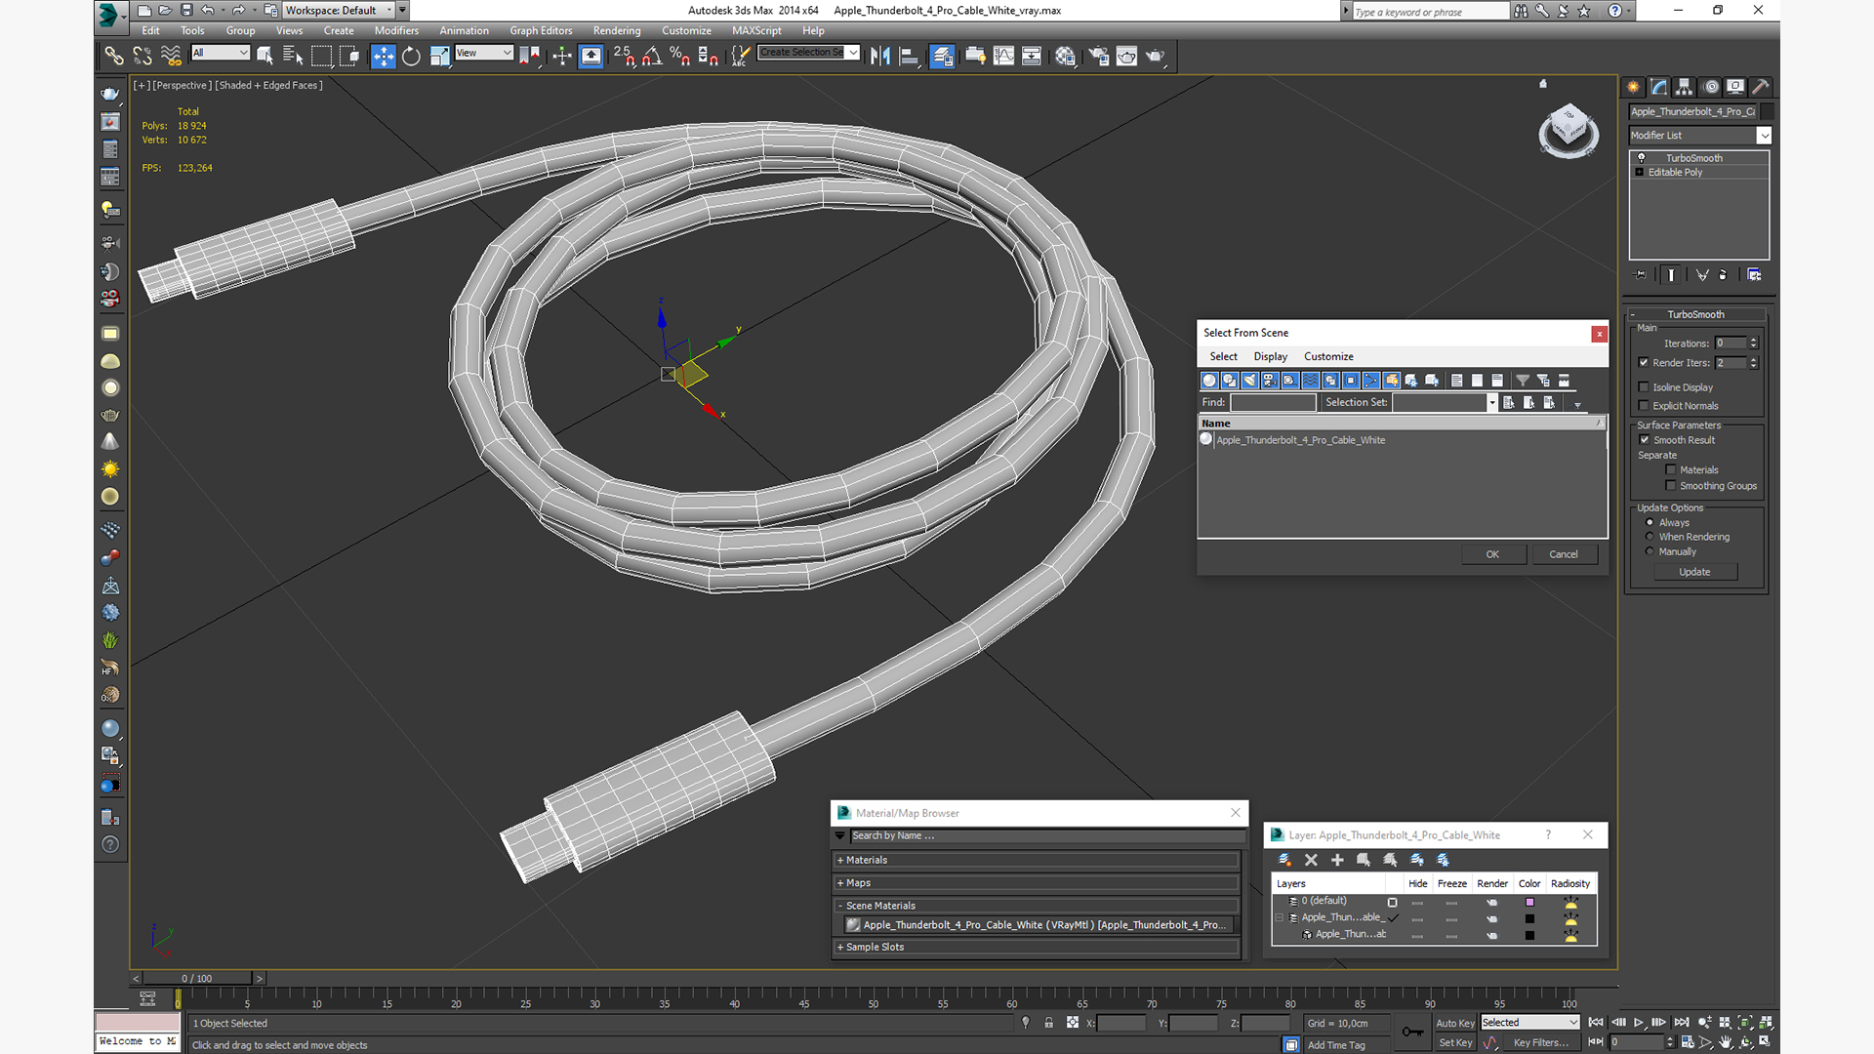Click the object color swatch next to name
This screenshot has width=1874, height=1054.
[x=1768, y=112]
